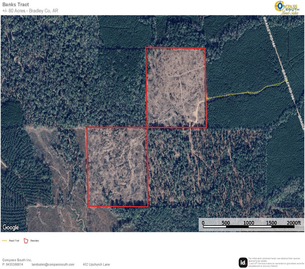Click the Compass South Inc. company name
Image resolution: width=305 pixels, height=269 pixels.
(17, 260)
